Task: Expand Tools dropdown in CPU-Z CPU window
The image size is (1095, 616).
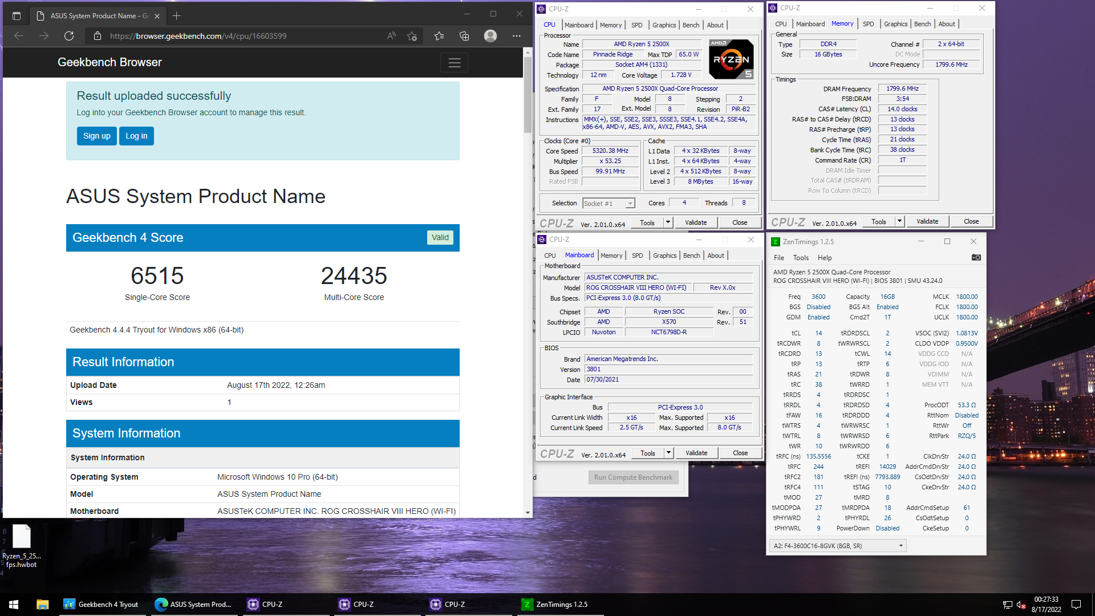Action: [x=668, y=222]
